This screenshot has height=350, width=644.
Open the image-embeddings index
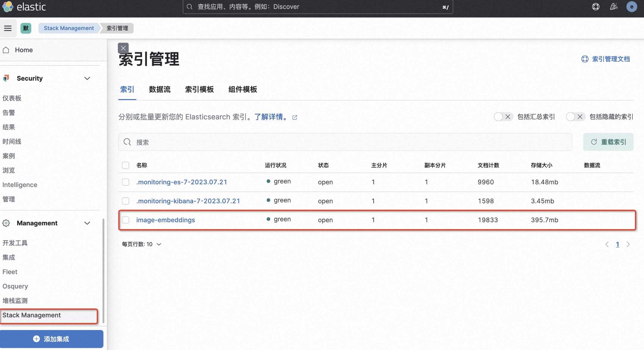(165, 220)
